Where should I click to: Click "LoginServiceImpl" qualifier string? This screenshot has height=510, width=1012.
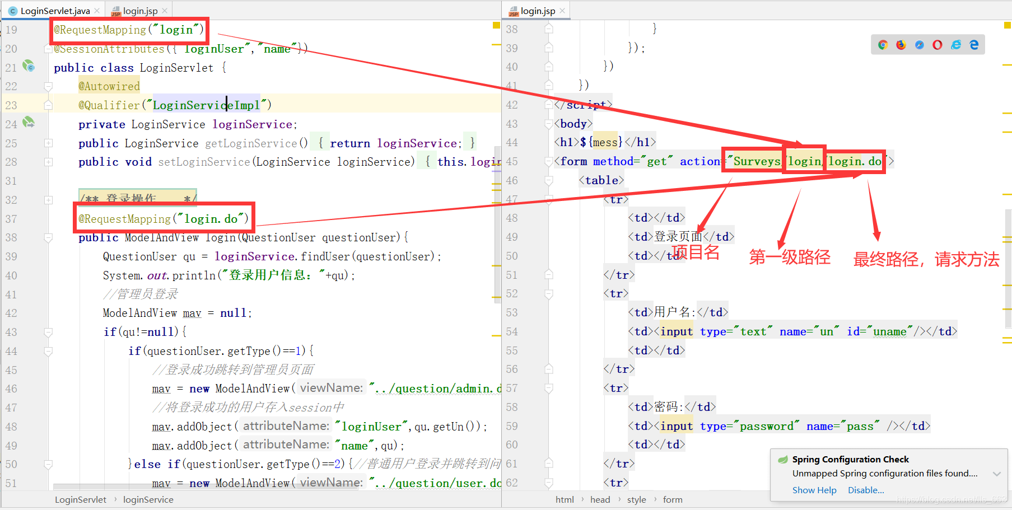pyautogui.click(x=206, y=105)
